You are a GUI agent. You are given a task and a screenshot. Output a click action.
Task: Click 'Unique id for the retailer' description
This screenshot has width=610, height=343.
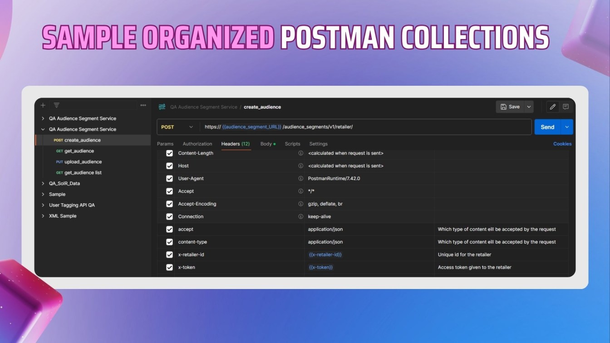click(x=464, y=255)
